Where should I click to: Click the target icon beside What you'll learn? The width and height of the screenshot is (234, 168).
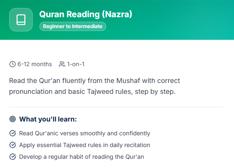point(13,119)
